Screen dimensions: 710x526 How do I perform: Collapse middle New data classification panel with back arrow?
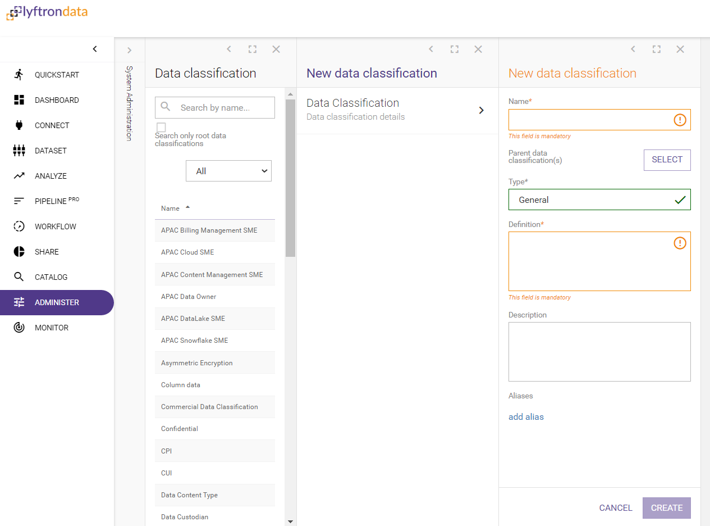click(x=431, y=49)
